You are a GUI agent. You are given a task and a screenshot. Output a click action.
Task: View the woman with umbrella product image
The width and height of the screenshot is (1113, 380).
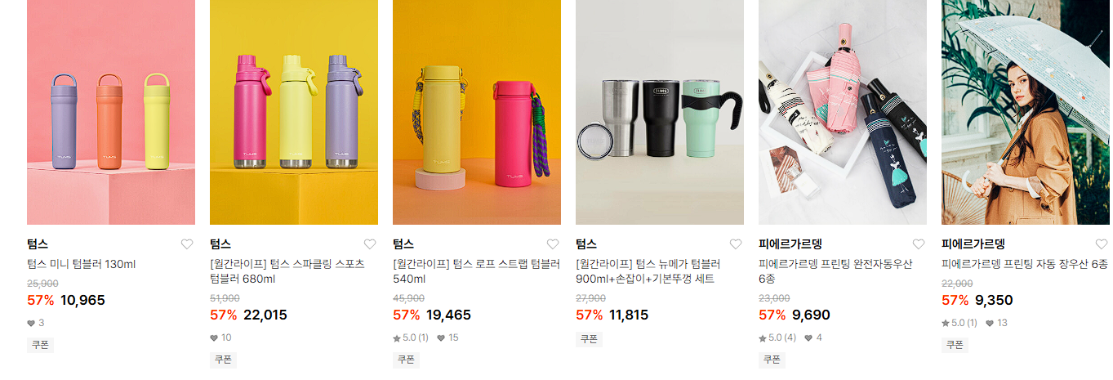1026,112
